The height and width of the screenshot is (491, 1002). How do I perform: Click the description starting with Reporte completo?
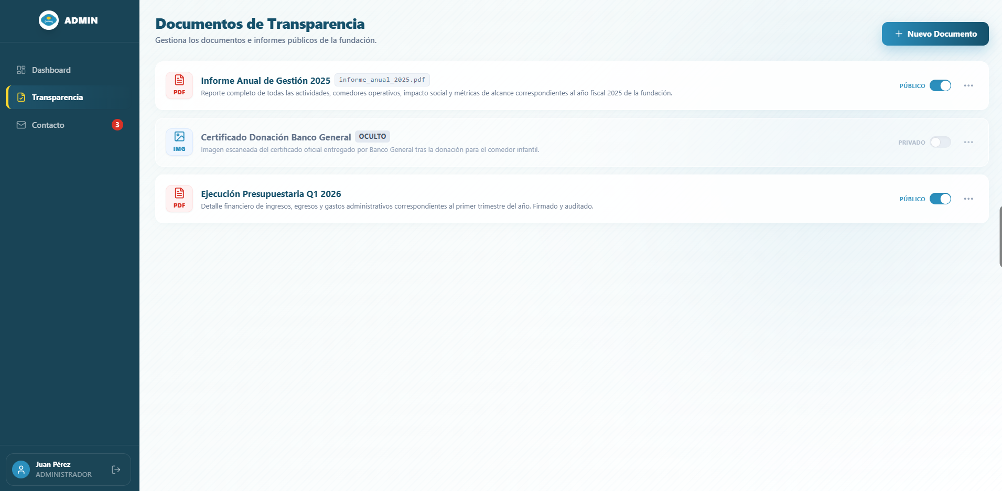[436, 93]
